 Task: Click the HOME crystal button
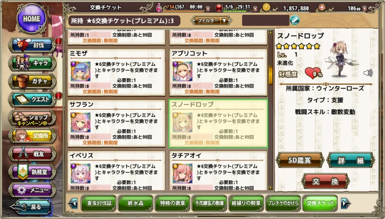32,19
